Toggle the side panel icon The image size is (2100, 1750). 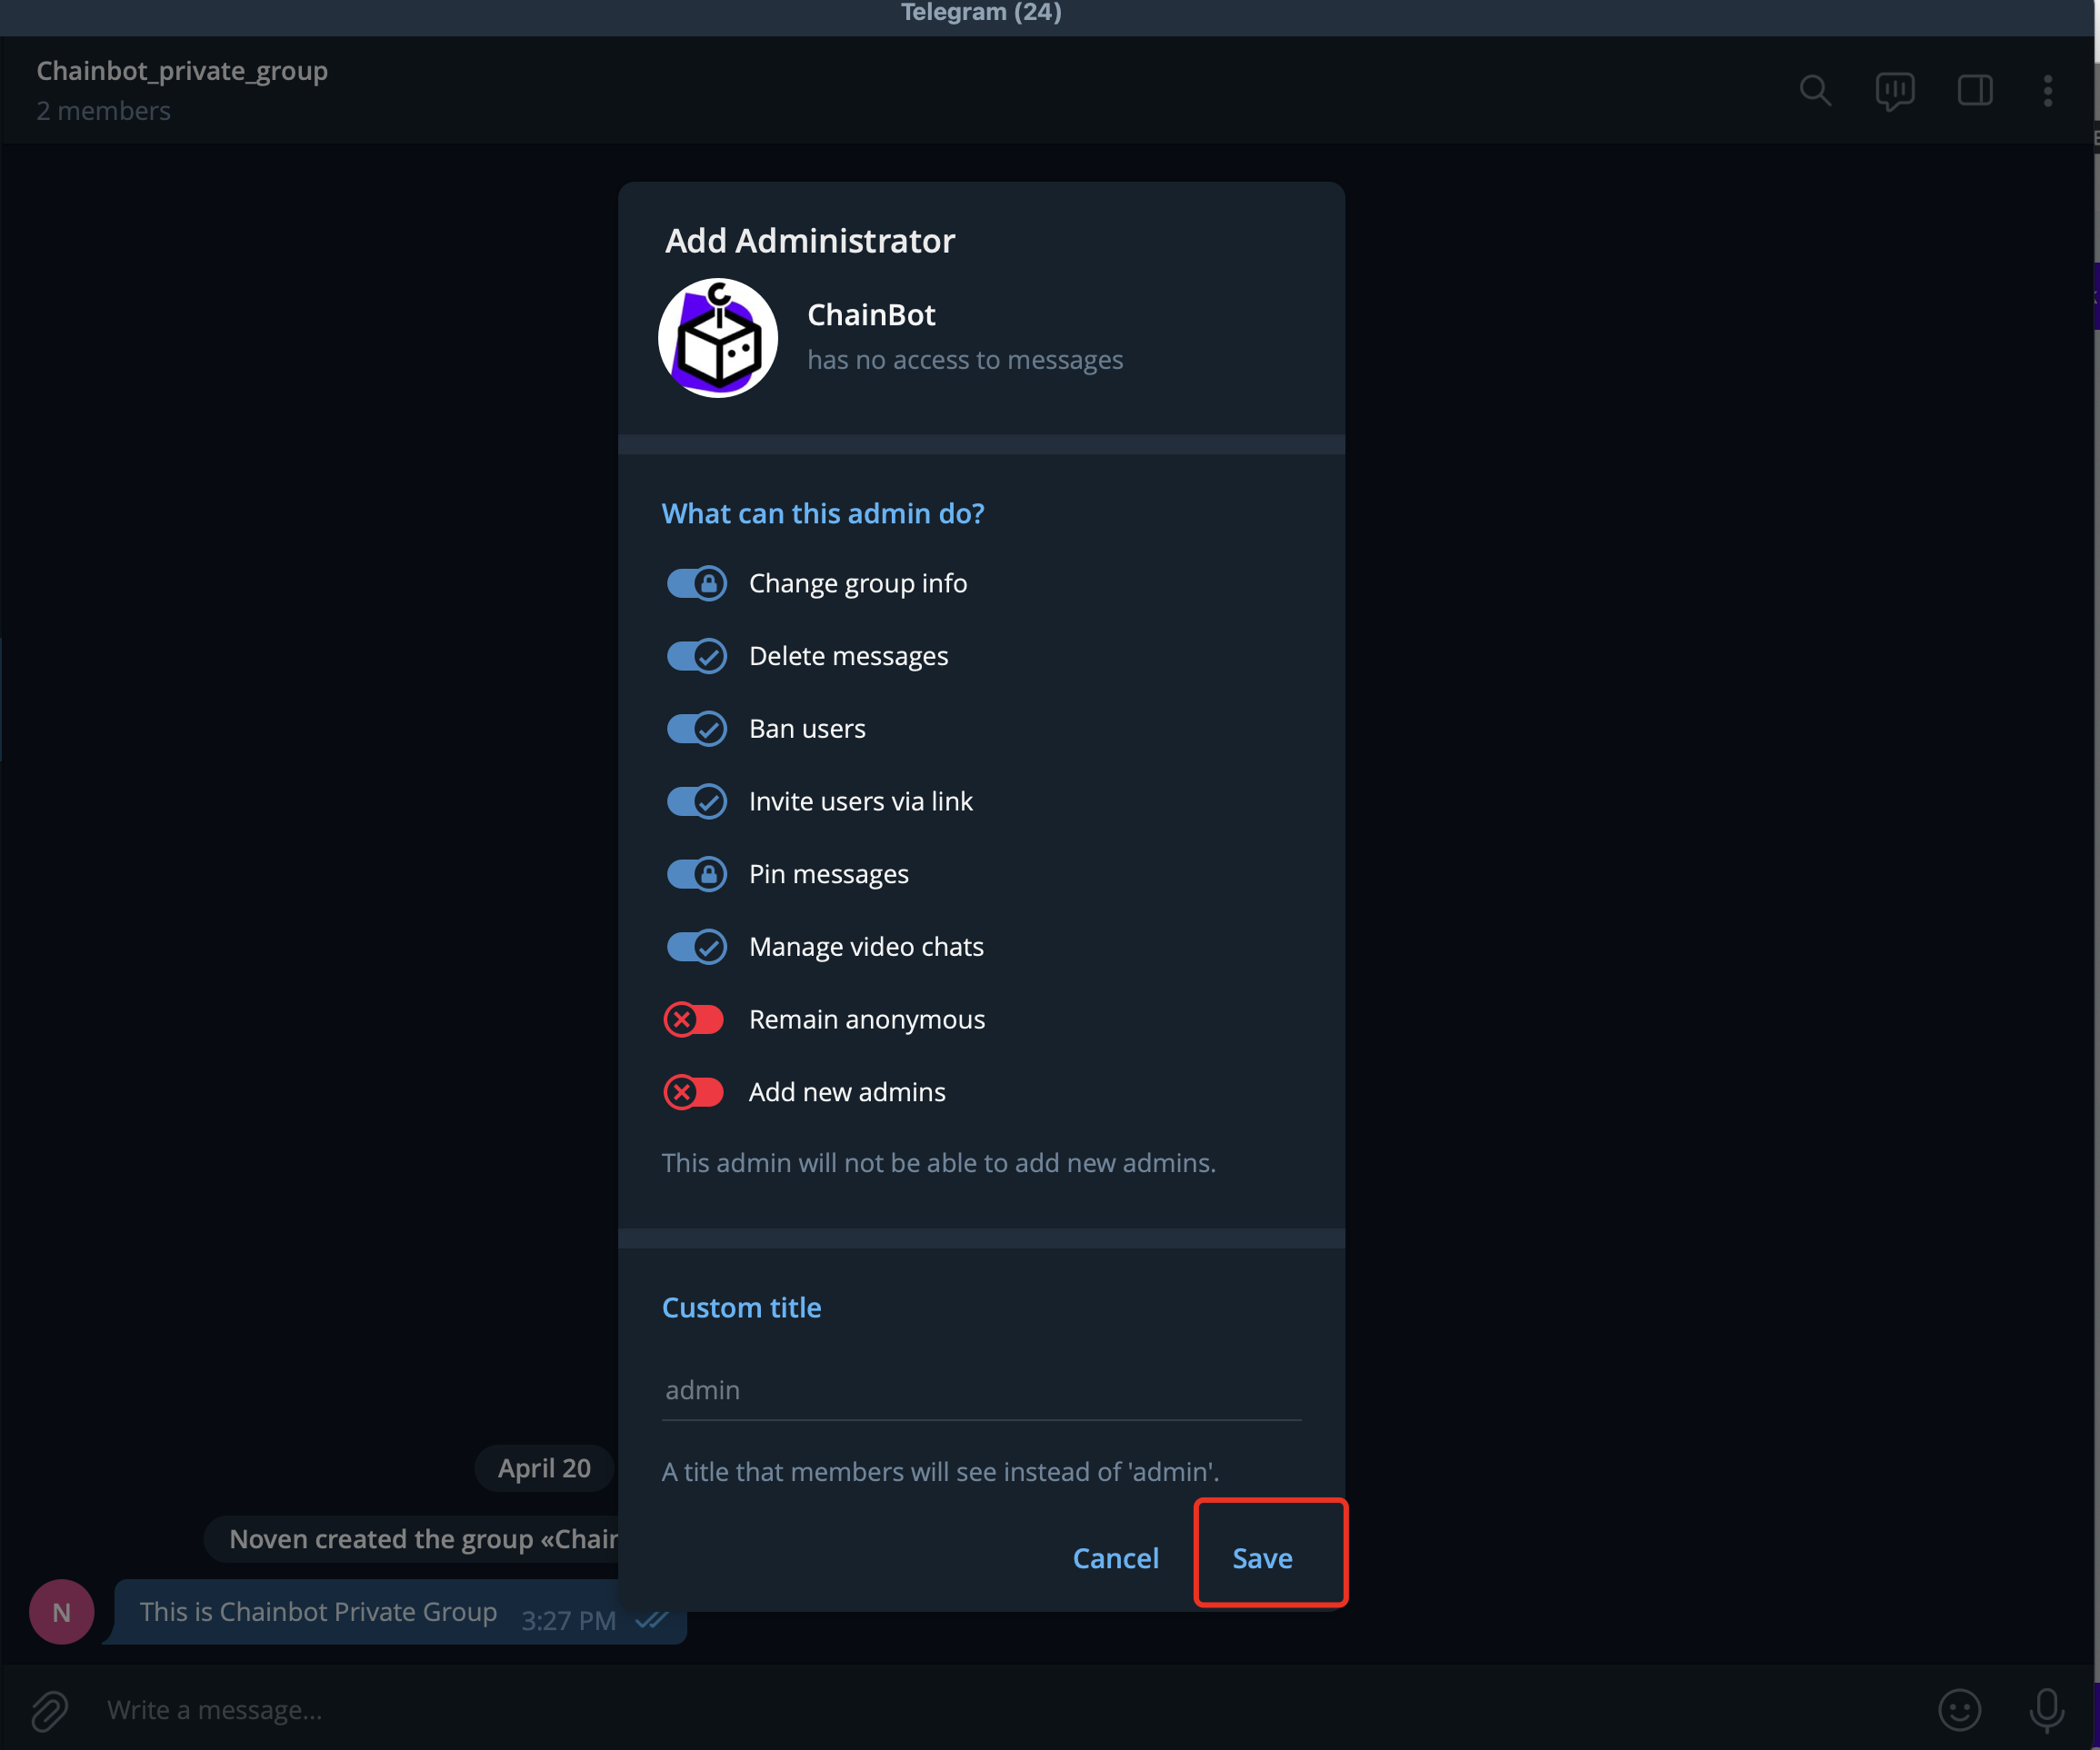[x=1975, y=91]
